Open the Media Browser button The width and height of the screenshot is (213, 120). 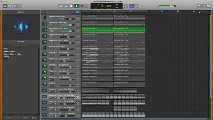pyautogui.click(x=208, y=6)
